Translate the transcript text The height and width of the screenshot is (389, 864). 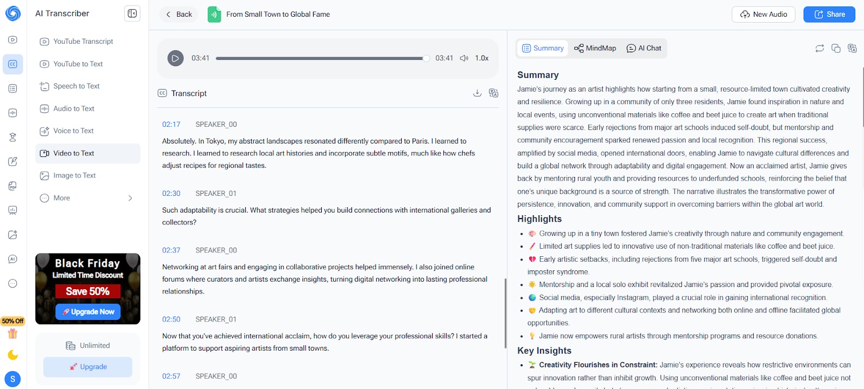(x=494, y=93)
